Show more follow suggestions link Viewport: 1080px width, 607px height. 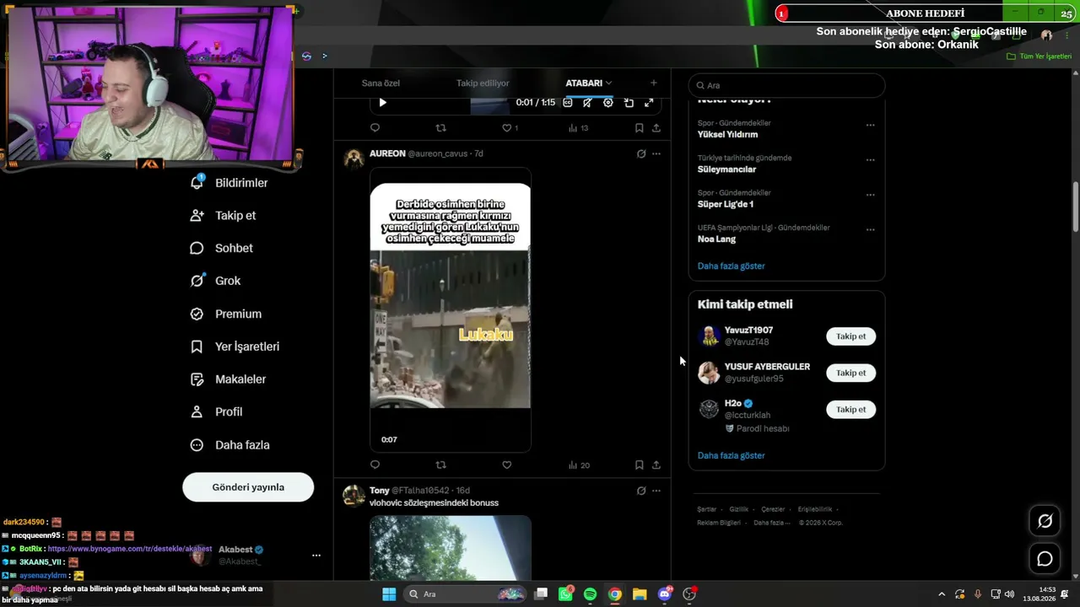coord(731,455)
